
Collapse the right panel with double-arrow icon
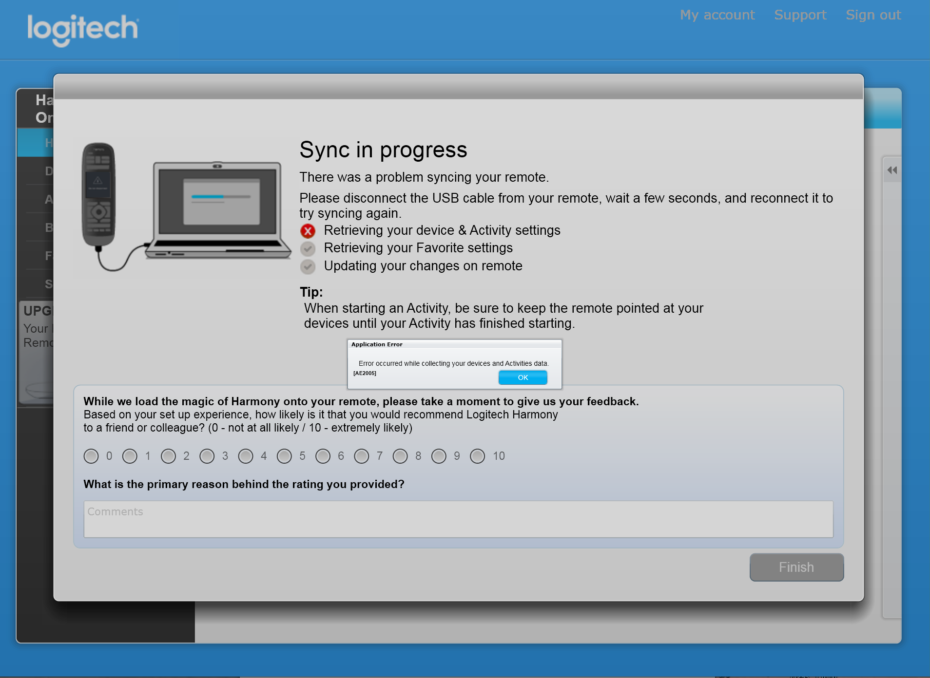click(x=892, y=170)
